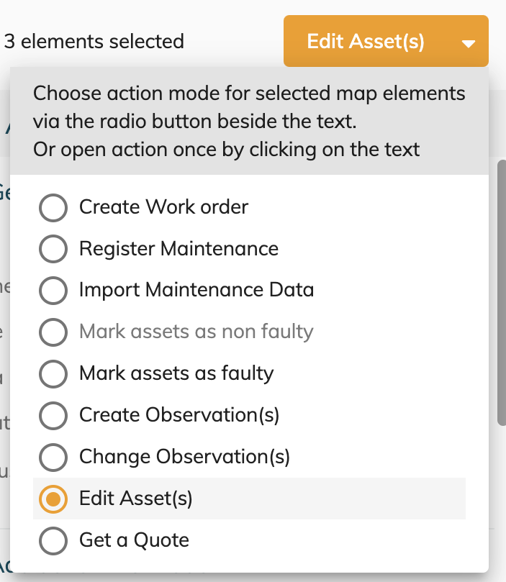Select the Register Maintenance radio button
This screenshot has width=506, height=582.
pos(53,249)
